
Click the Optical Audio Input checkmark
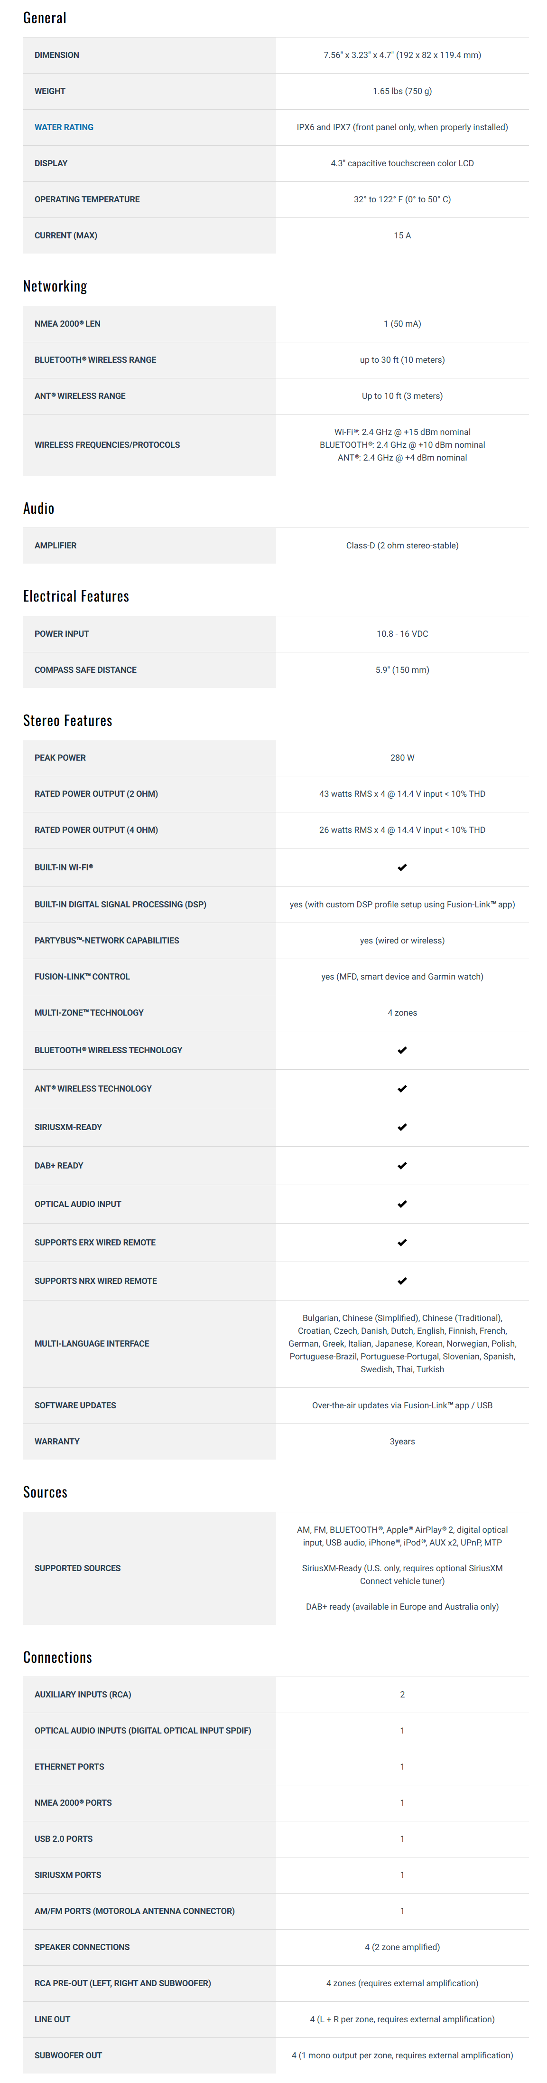(401, 1203)
